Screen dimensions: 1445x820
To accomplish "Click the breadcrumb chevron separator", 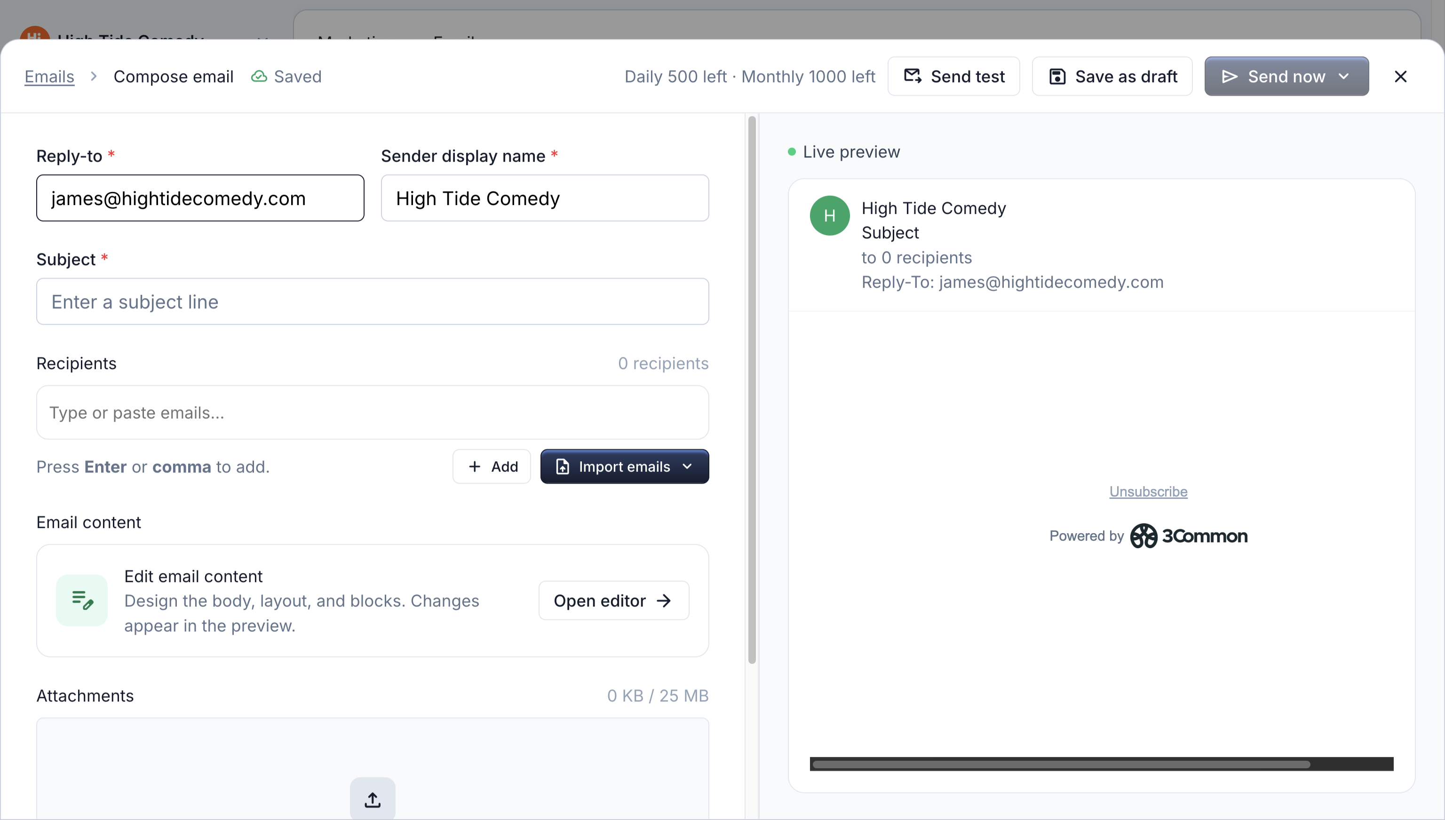I will tap(94, 76).
